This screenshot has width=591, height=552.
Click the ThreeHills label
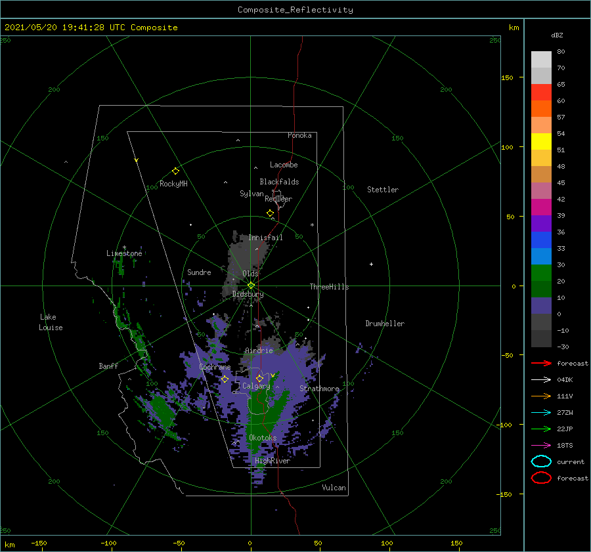point(329,287)
